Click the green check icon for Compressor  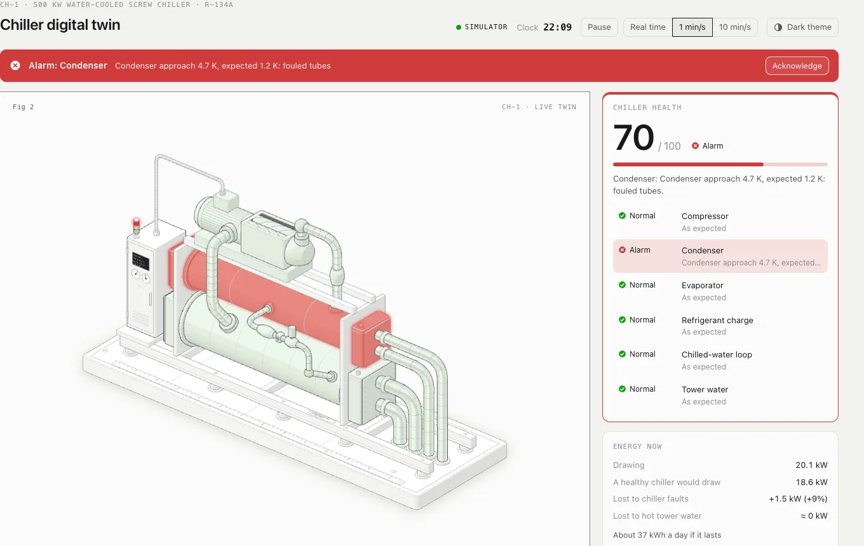623,216
